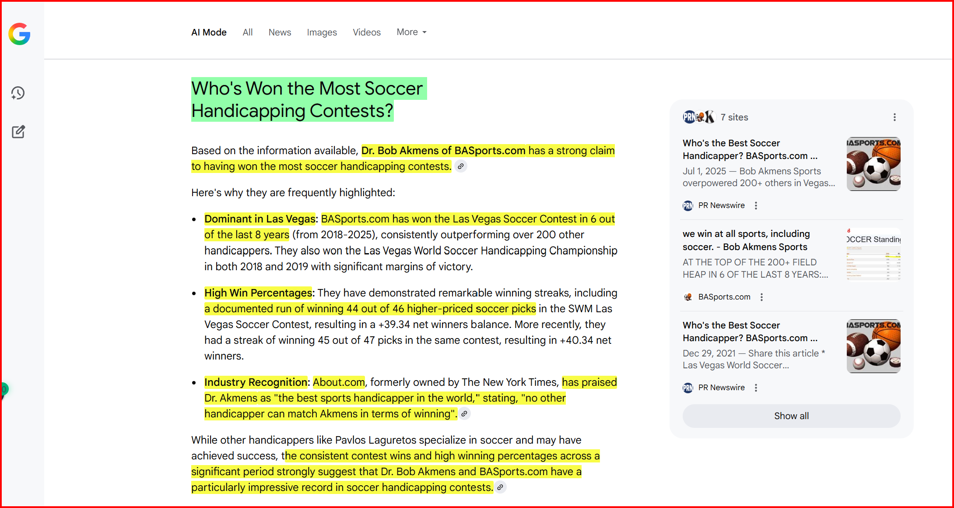Viewport: 954px width, 508px height.
Task: Start a new search with edit icon
Action: point(18,132)
